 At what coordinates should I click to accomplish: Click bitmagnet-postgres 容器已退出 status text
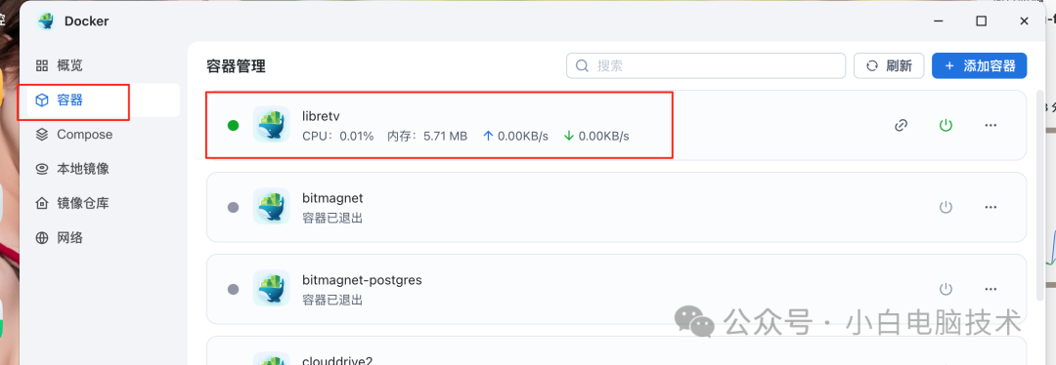332,301
